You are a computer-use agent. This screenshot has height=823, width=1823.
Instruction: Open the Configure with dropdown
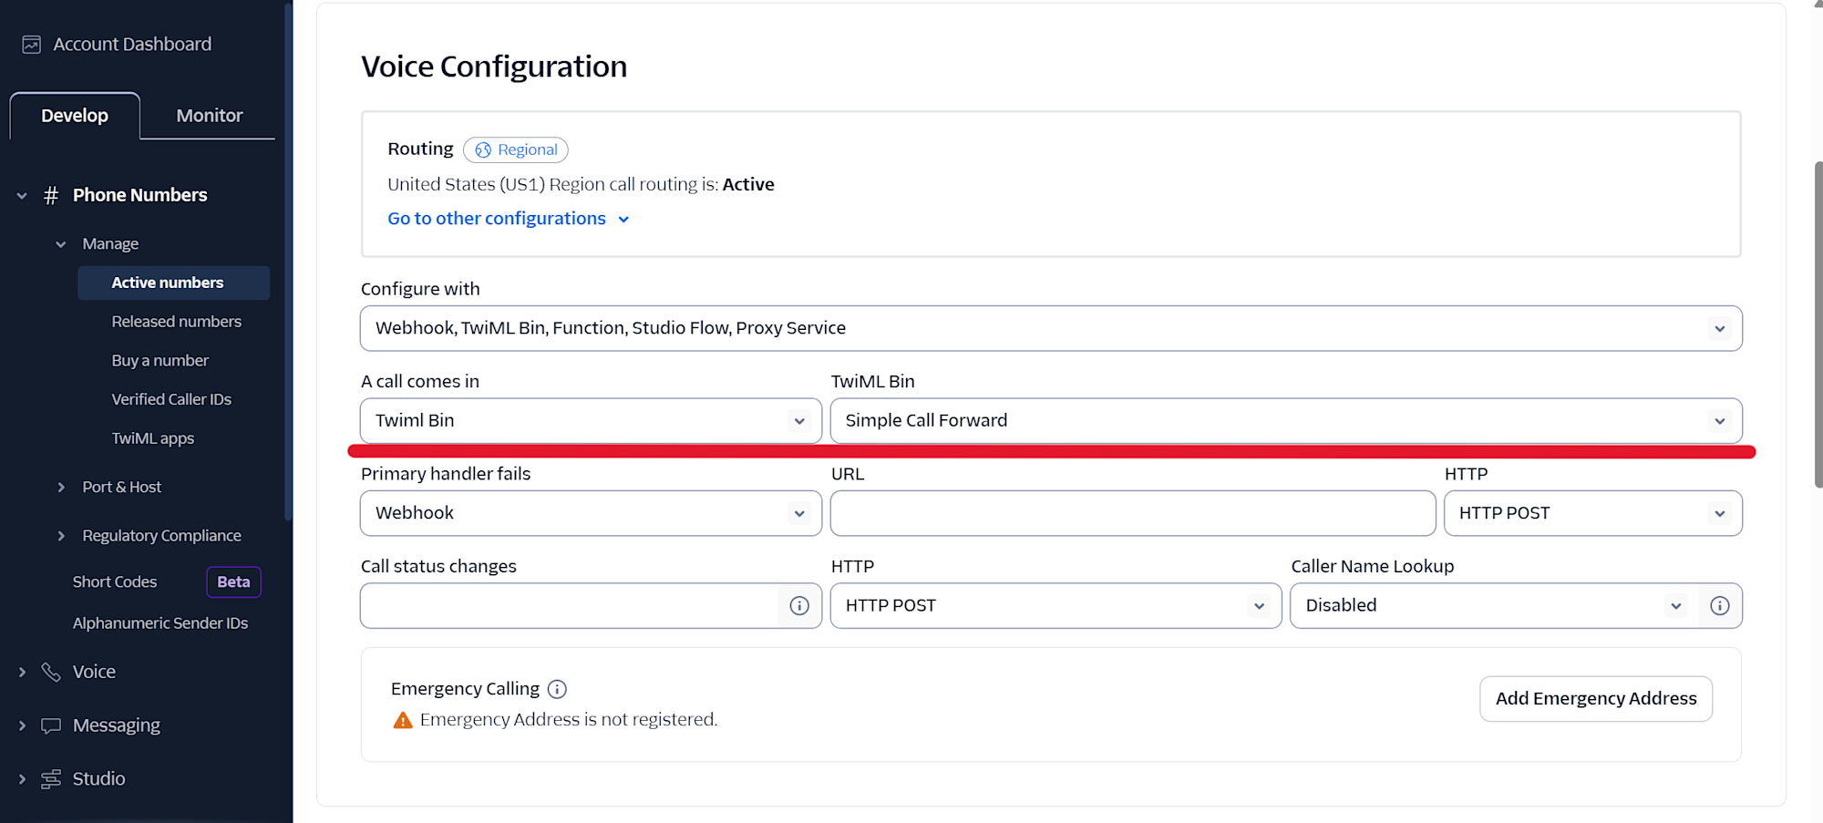click(x=1050, y=328)
